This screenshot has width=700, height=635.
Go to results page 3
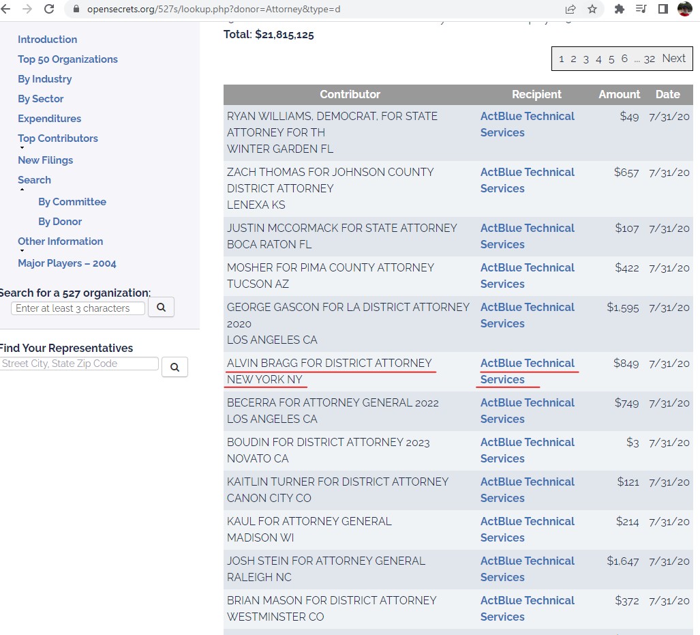pos(586,59)
